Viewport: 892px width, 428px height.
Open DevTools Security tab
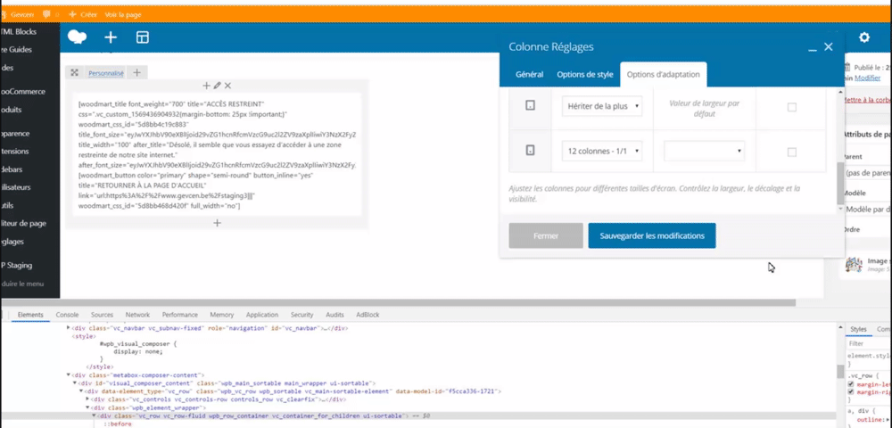301,315
